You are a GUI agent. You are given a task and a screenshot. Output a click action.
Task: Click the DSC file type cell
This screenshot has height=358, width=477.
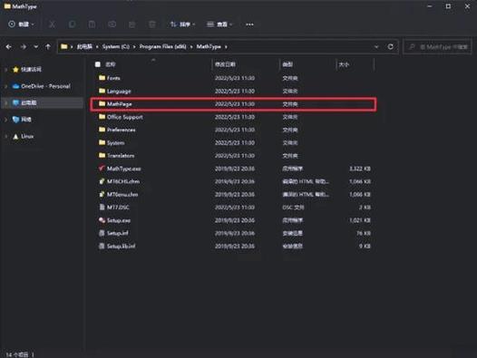pyautogui.click(x=293, y=208)
